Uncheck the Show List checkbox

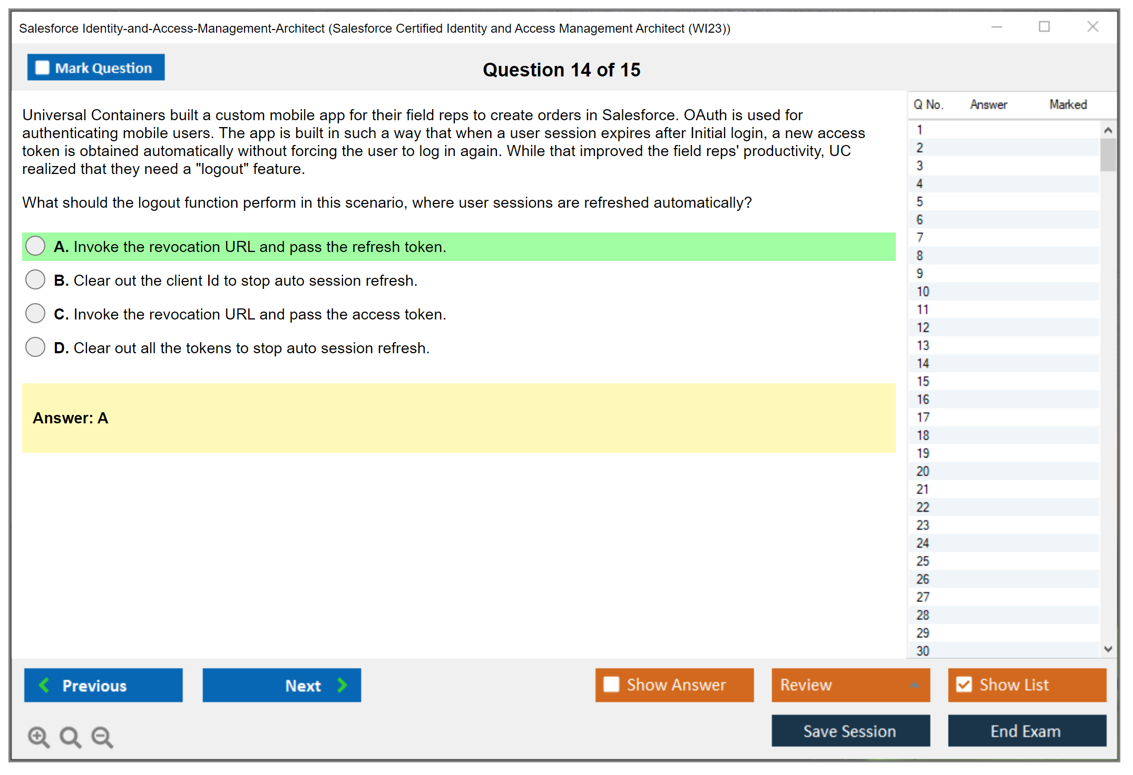964,684
